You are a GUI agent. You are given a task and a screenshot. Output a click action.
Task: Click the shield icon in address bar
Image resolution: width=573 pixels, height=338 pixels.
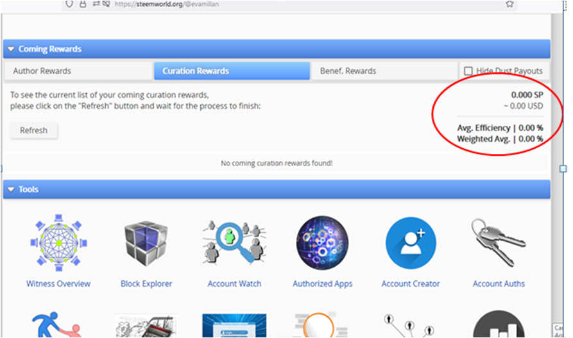(x=69, y=4)
